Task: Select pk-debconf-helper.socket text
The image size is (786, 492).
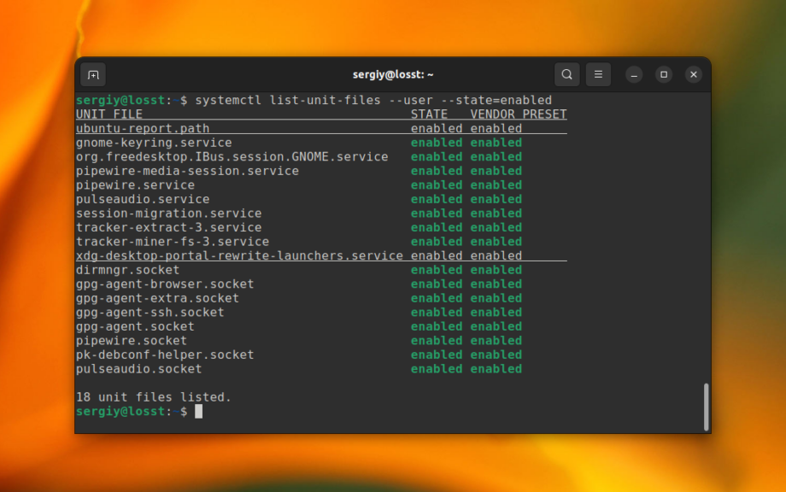Action: 165,354
